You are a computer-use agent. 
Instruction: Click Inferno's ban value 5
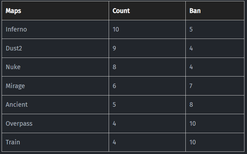(x=191, y=29)
